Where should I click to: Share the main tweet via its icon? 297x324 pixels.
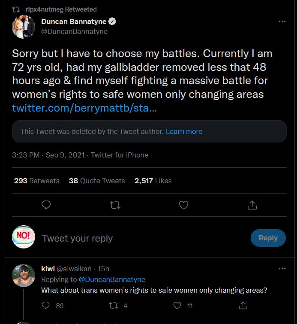[252, 206]
